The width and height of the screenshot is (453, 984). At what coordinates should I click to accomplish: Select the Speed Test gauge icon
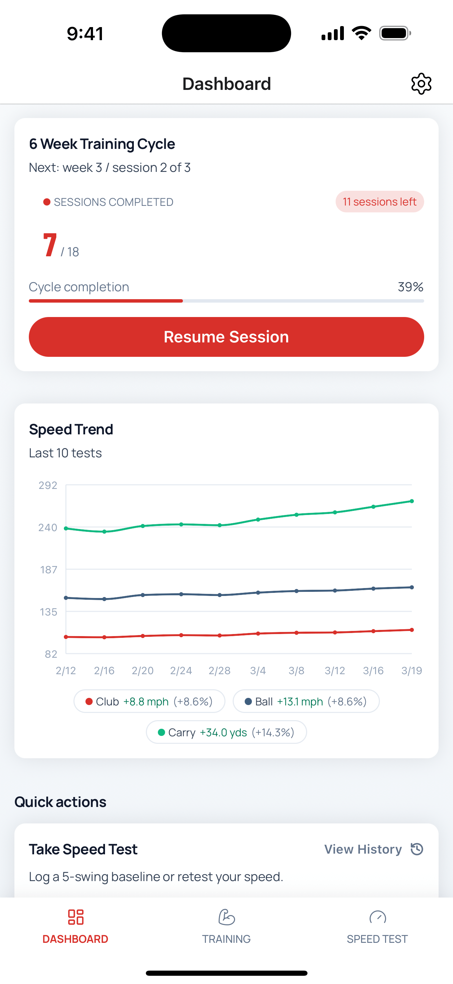coord(377,917)
